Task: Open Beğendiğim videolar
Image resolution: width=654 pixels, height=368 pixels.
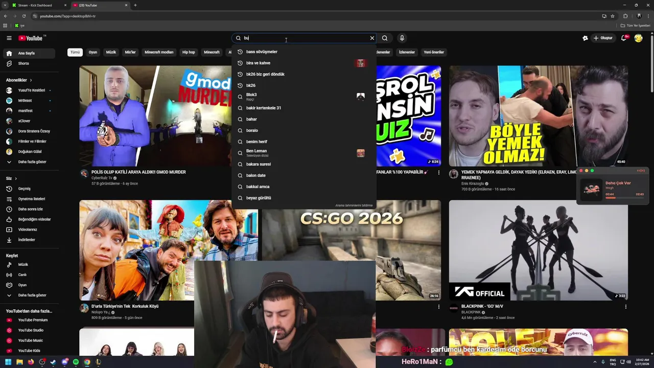Action: (29, 219)
